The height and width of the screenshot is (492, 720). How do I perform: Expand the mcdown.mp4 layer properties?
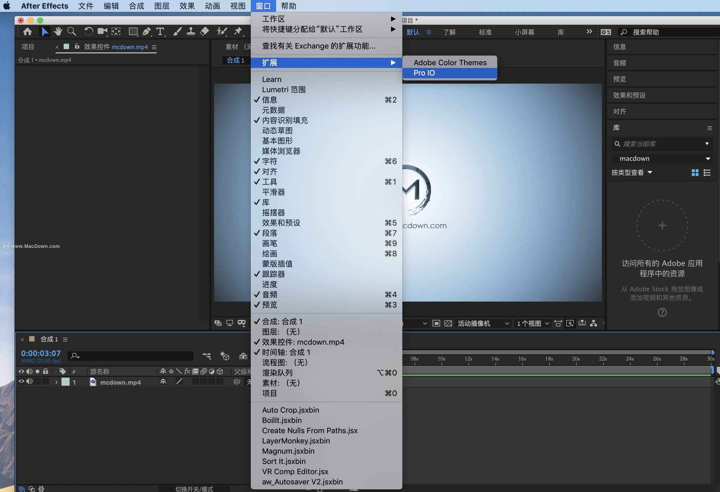56,382
